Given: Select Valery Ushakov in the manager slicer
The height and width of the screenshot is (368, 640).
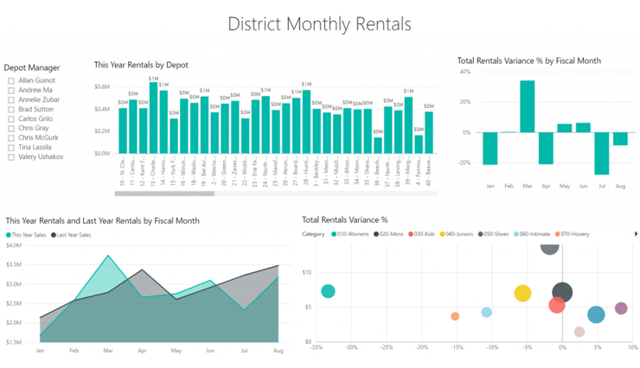Looking at the screenshot, I should 11,157.
